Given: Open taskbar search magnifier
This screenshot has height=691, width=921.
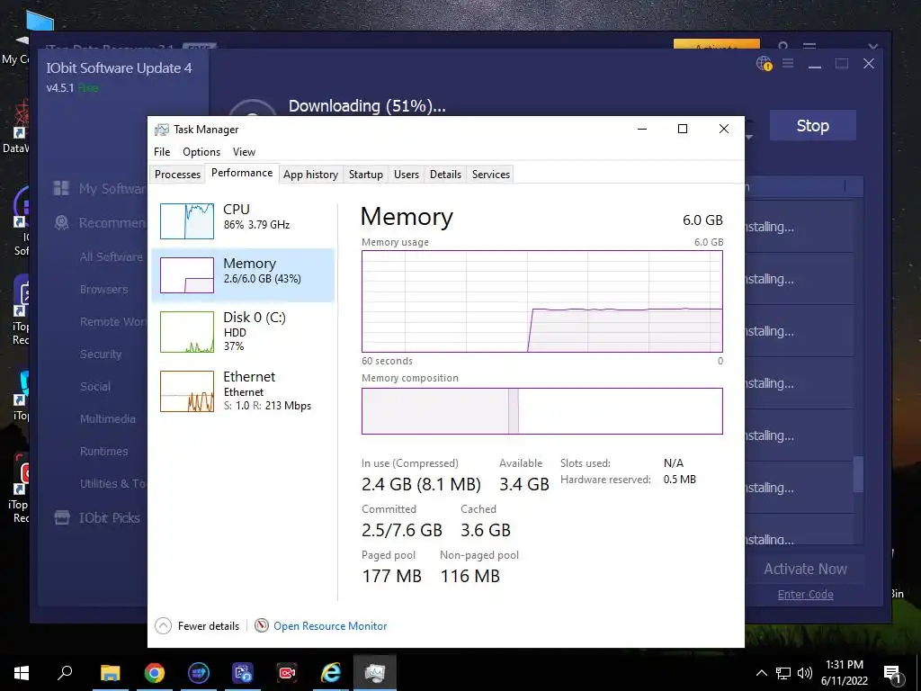Looking at the screenshot, I should pyautogui.click(x=65, y=673).
